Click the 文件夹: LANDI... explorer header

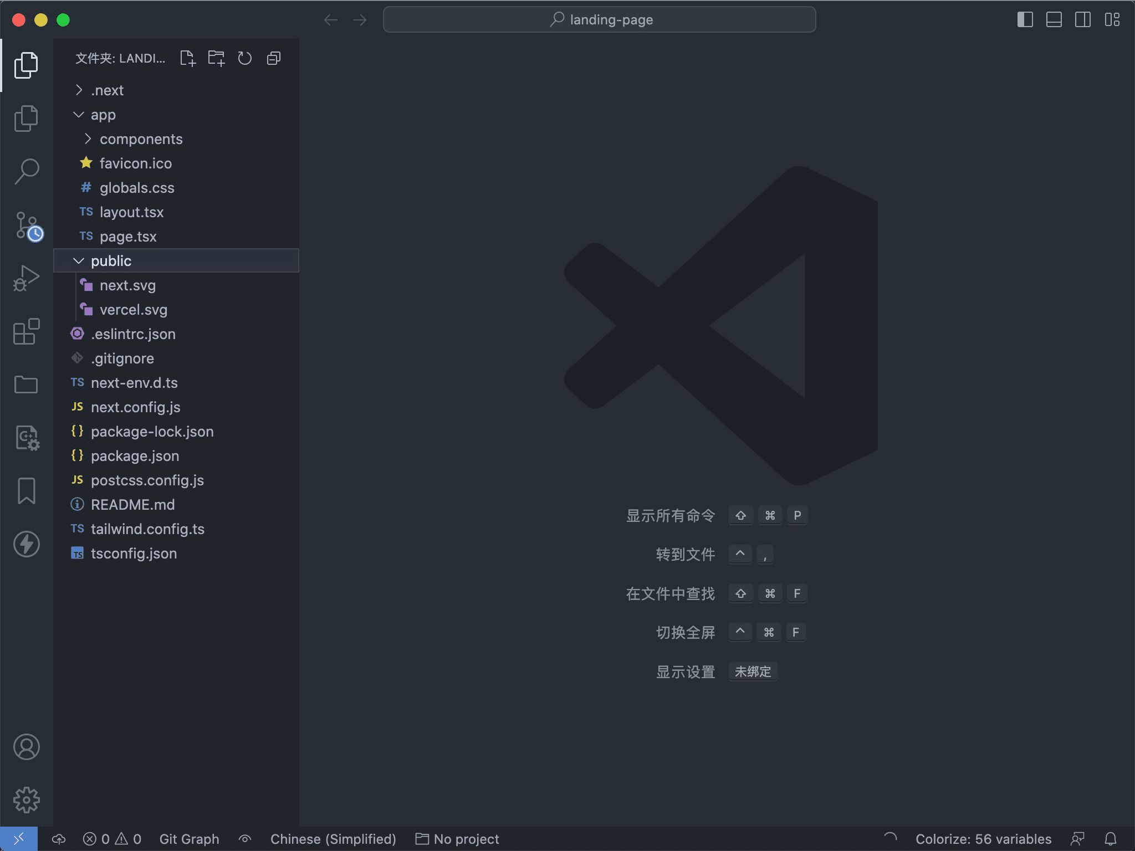120,58
